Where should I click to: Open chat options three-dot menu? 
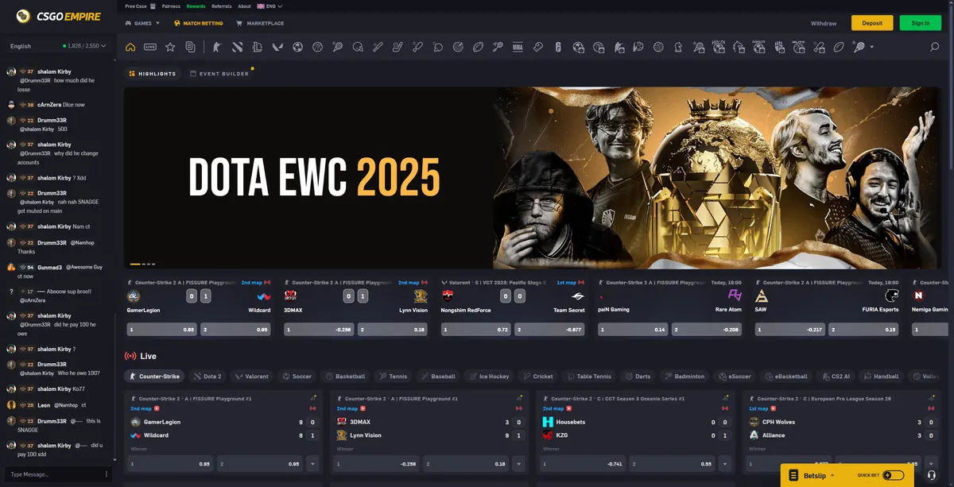[107, 474]
